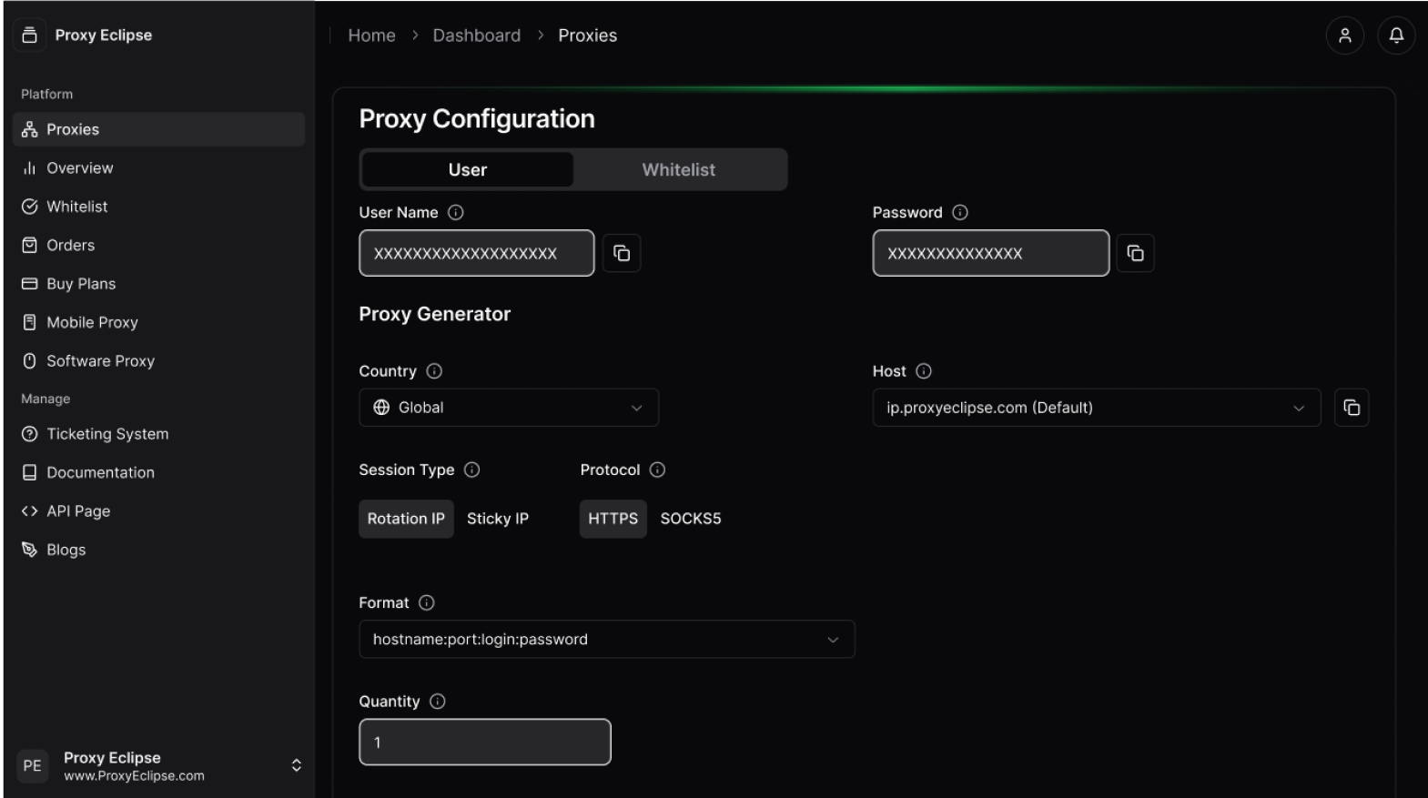Copy the Host address
The height and width of the screenshot is (798, 1428).
[x=1352, y=408]
